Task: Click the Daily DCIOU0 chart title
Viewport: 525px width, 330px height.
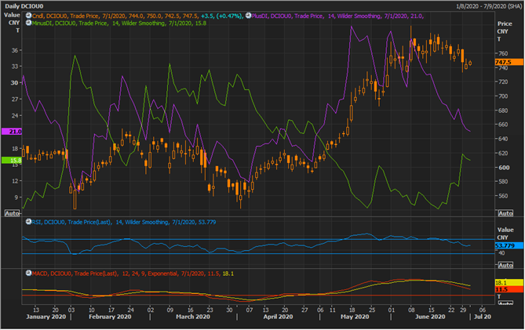Action: (24, 6)
